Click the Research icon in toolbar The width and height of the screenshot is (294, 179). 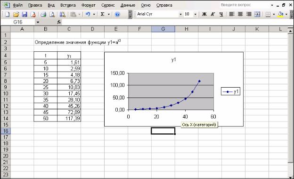click(x=63, y=14)
